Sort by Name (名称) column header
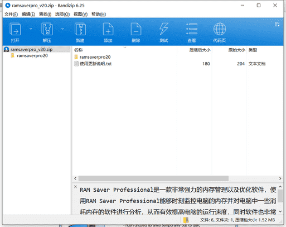The image size is (286, 227). 78,50
